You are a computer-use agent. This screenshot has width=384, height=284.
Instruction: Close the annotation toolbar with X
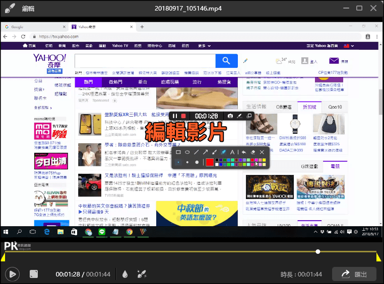(x=262, y=152)
